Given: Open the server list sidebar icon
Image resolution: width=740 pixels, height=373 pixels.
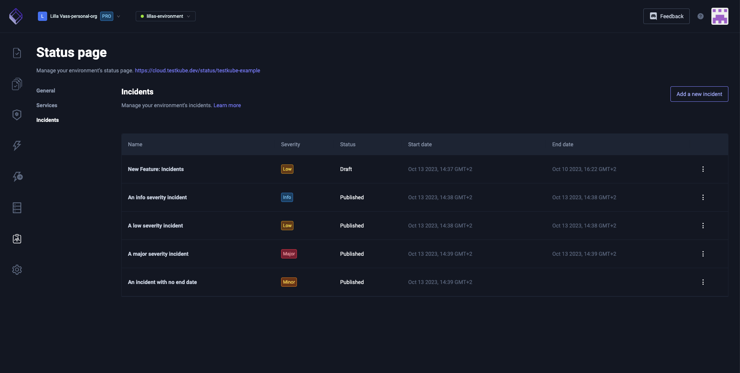Looking at the screenshot, I should 17,208.
